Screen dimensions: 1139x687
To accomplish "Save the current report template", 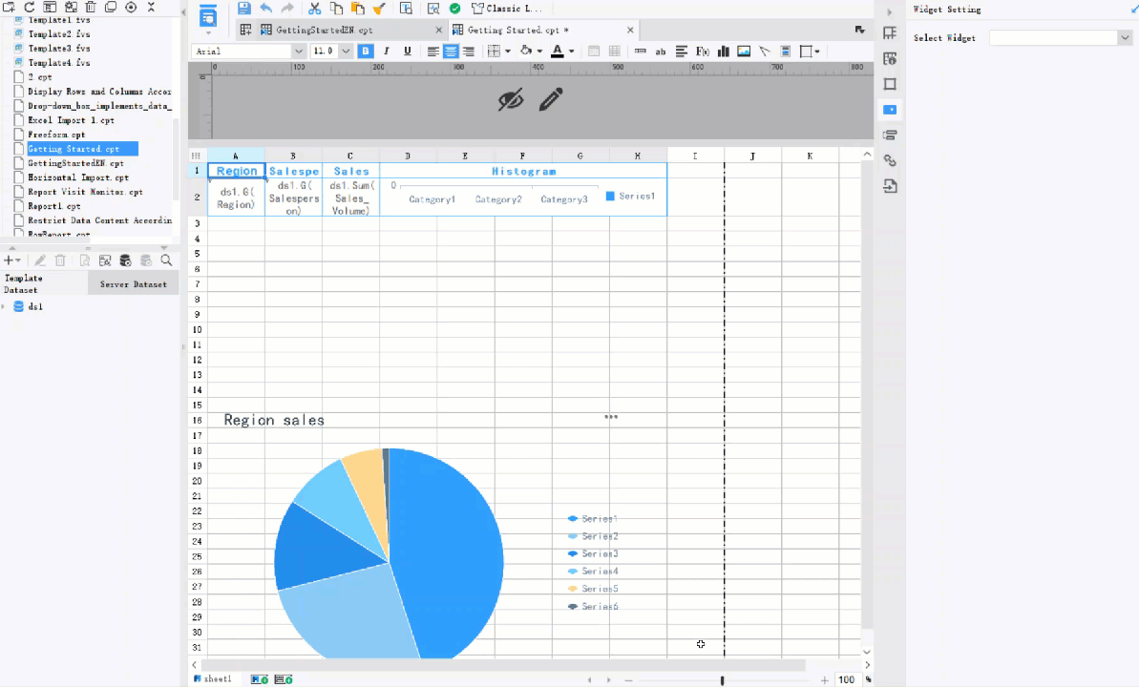I will [x=243, y=8].
